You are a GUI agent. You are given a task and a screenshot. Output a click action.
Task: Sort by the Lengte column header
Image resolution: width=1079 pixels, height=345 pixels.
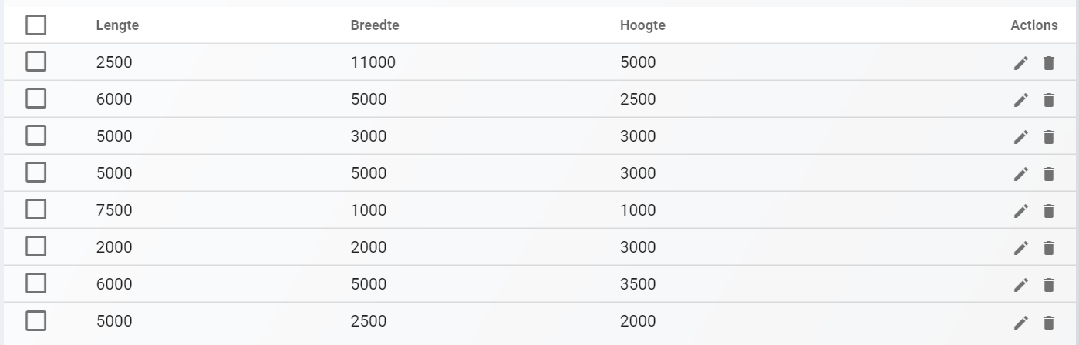pos(117,25)
